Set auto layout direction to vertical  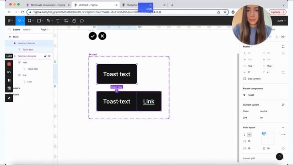click(x=244, y=135)
